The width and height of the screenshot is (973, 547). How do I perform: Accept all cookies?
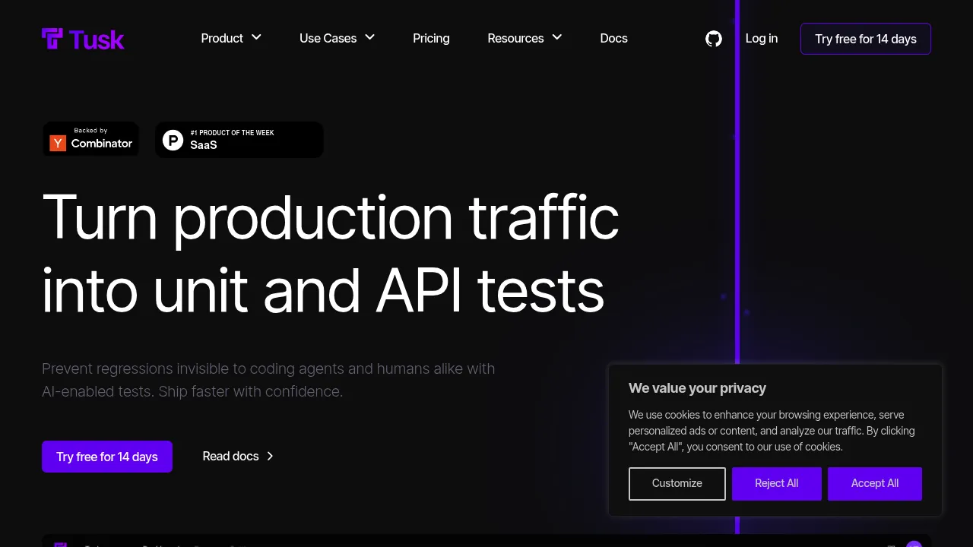[x=875, y=483]
